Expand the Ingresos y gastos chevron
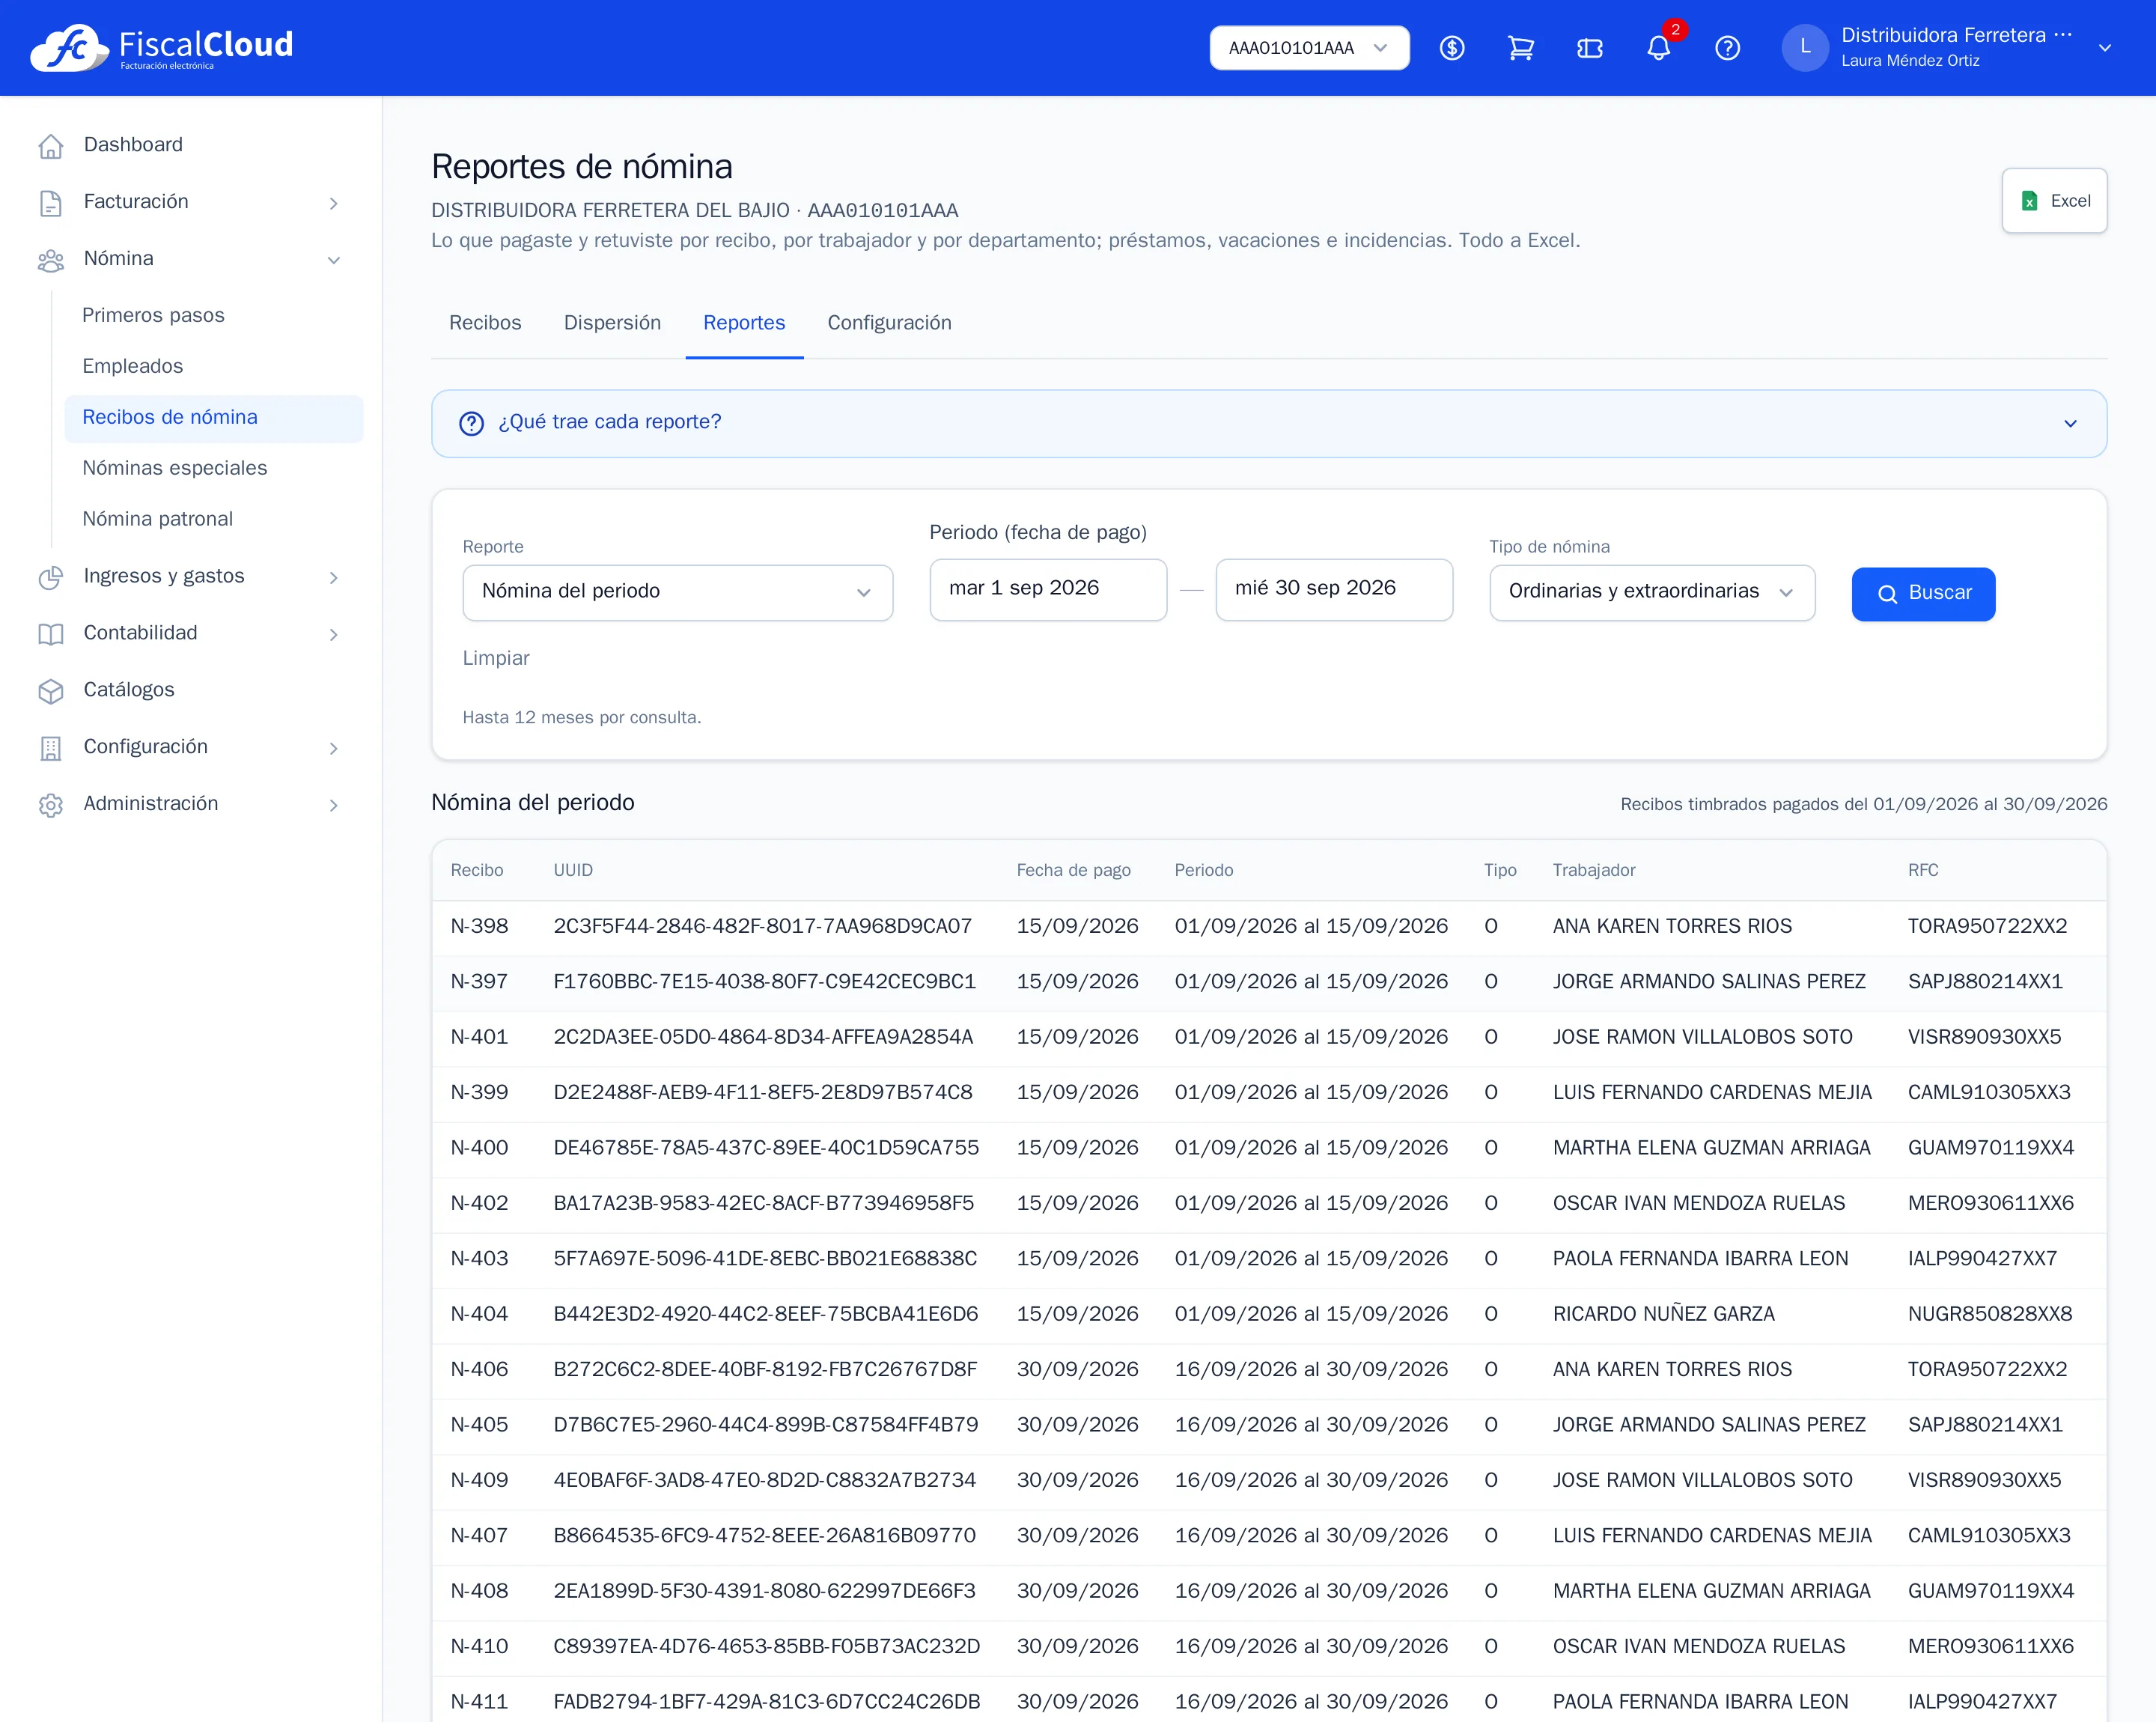2156x1722 pixels. pos(333,577)
